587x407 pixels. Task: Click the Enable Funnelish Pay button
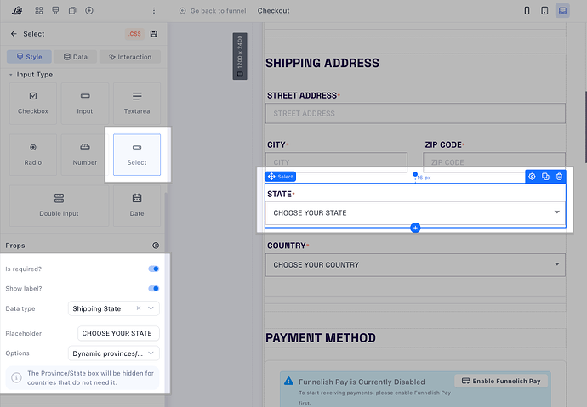501,381
